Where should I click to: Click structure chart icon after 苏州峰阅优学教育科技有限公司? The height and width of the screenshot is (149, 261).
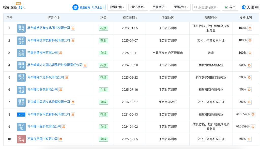click(x=73, y=41)
